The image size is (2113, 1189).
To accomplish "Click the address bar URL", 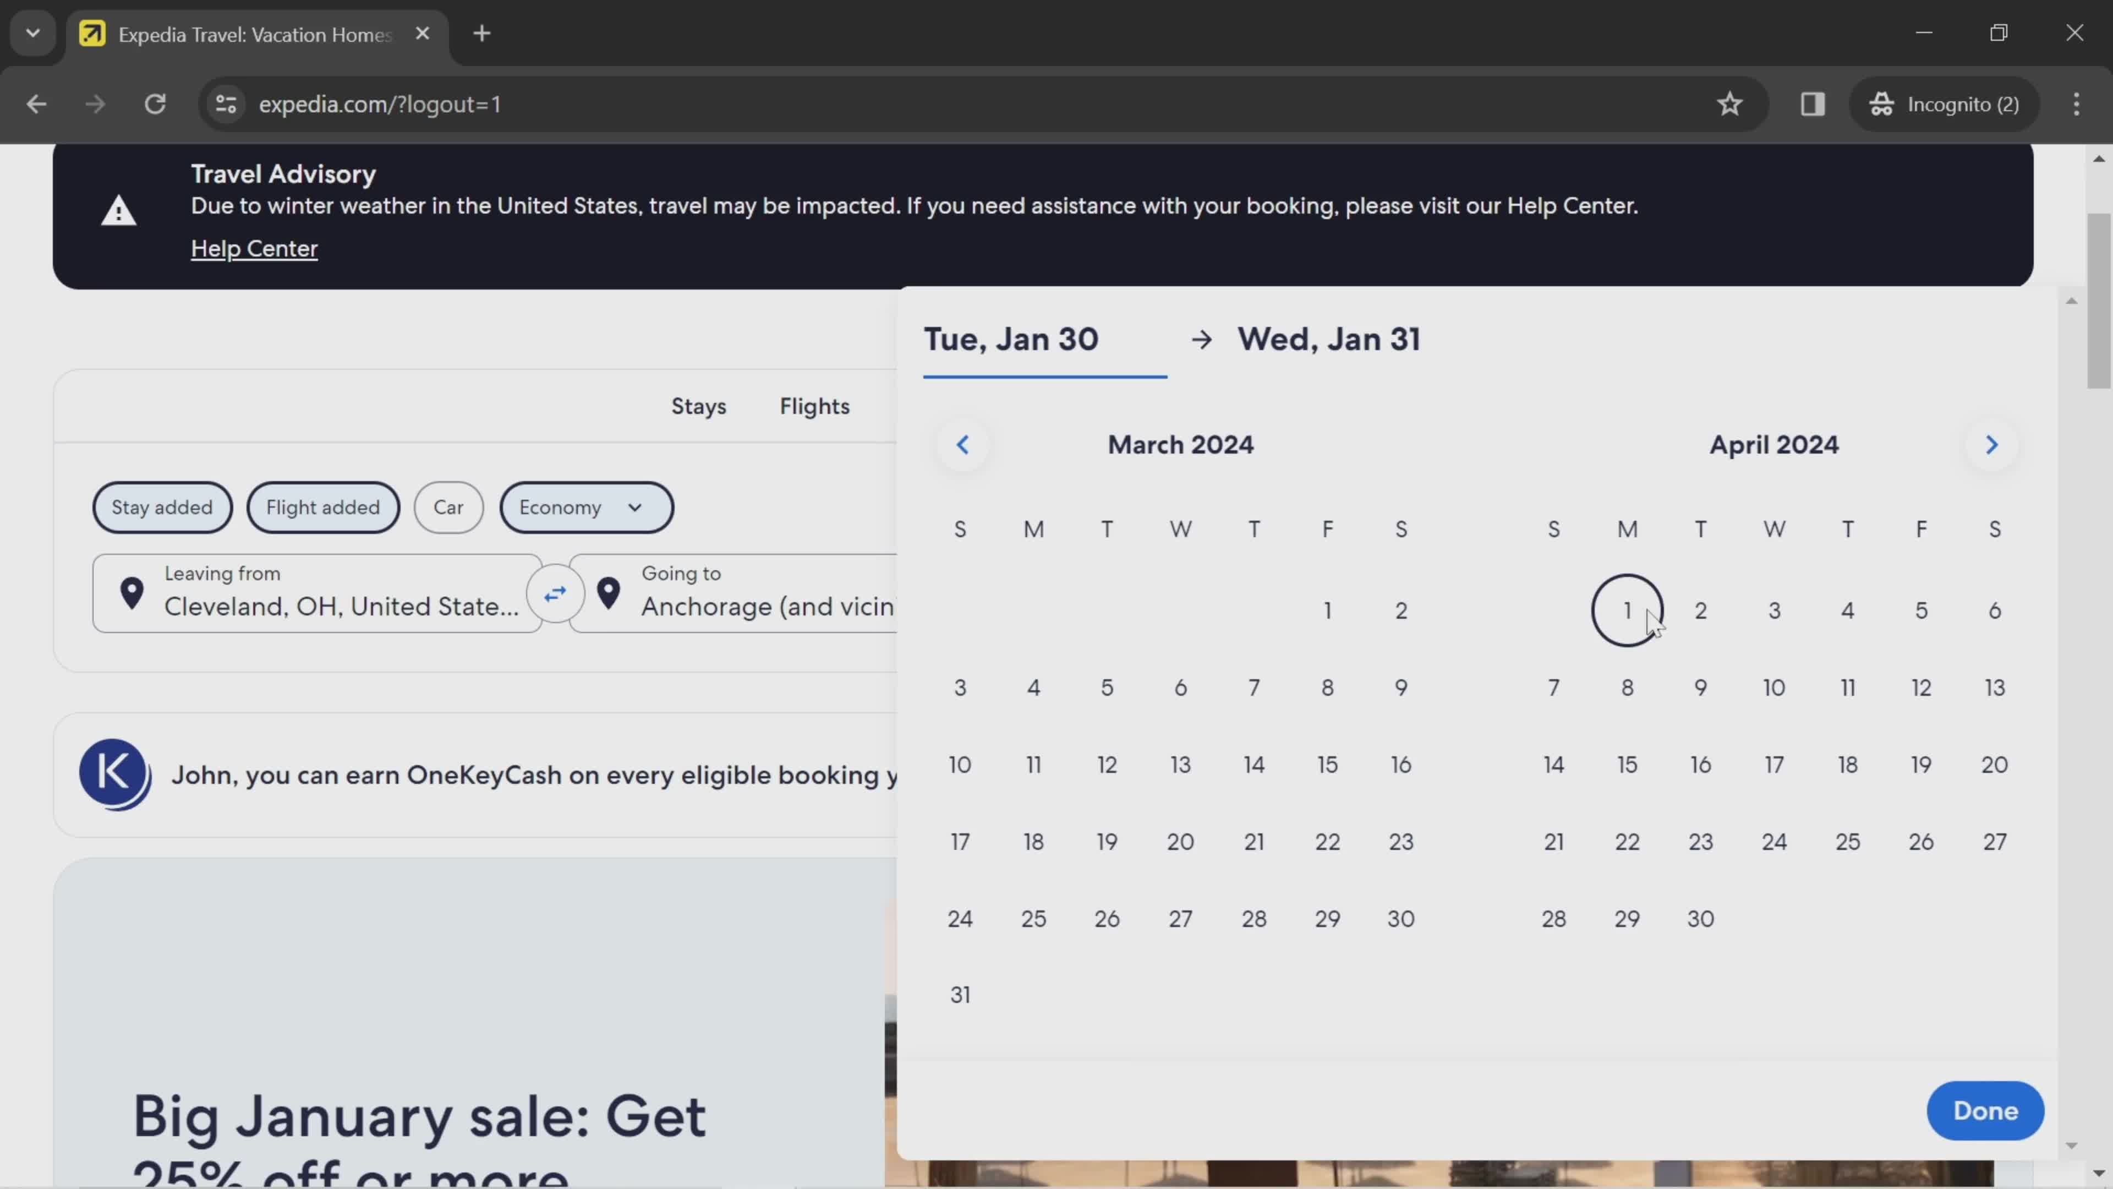I will (380, 104).
